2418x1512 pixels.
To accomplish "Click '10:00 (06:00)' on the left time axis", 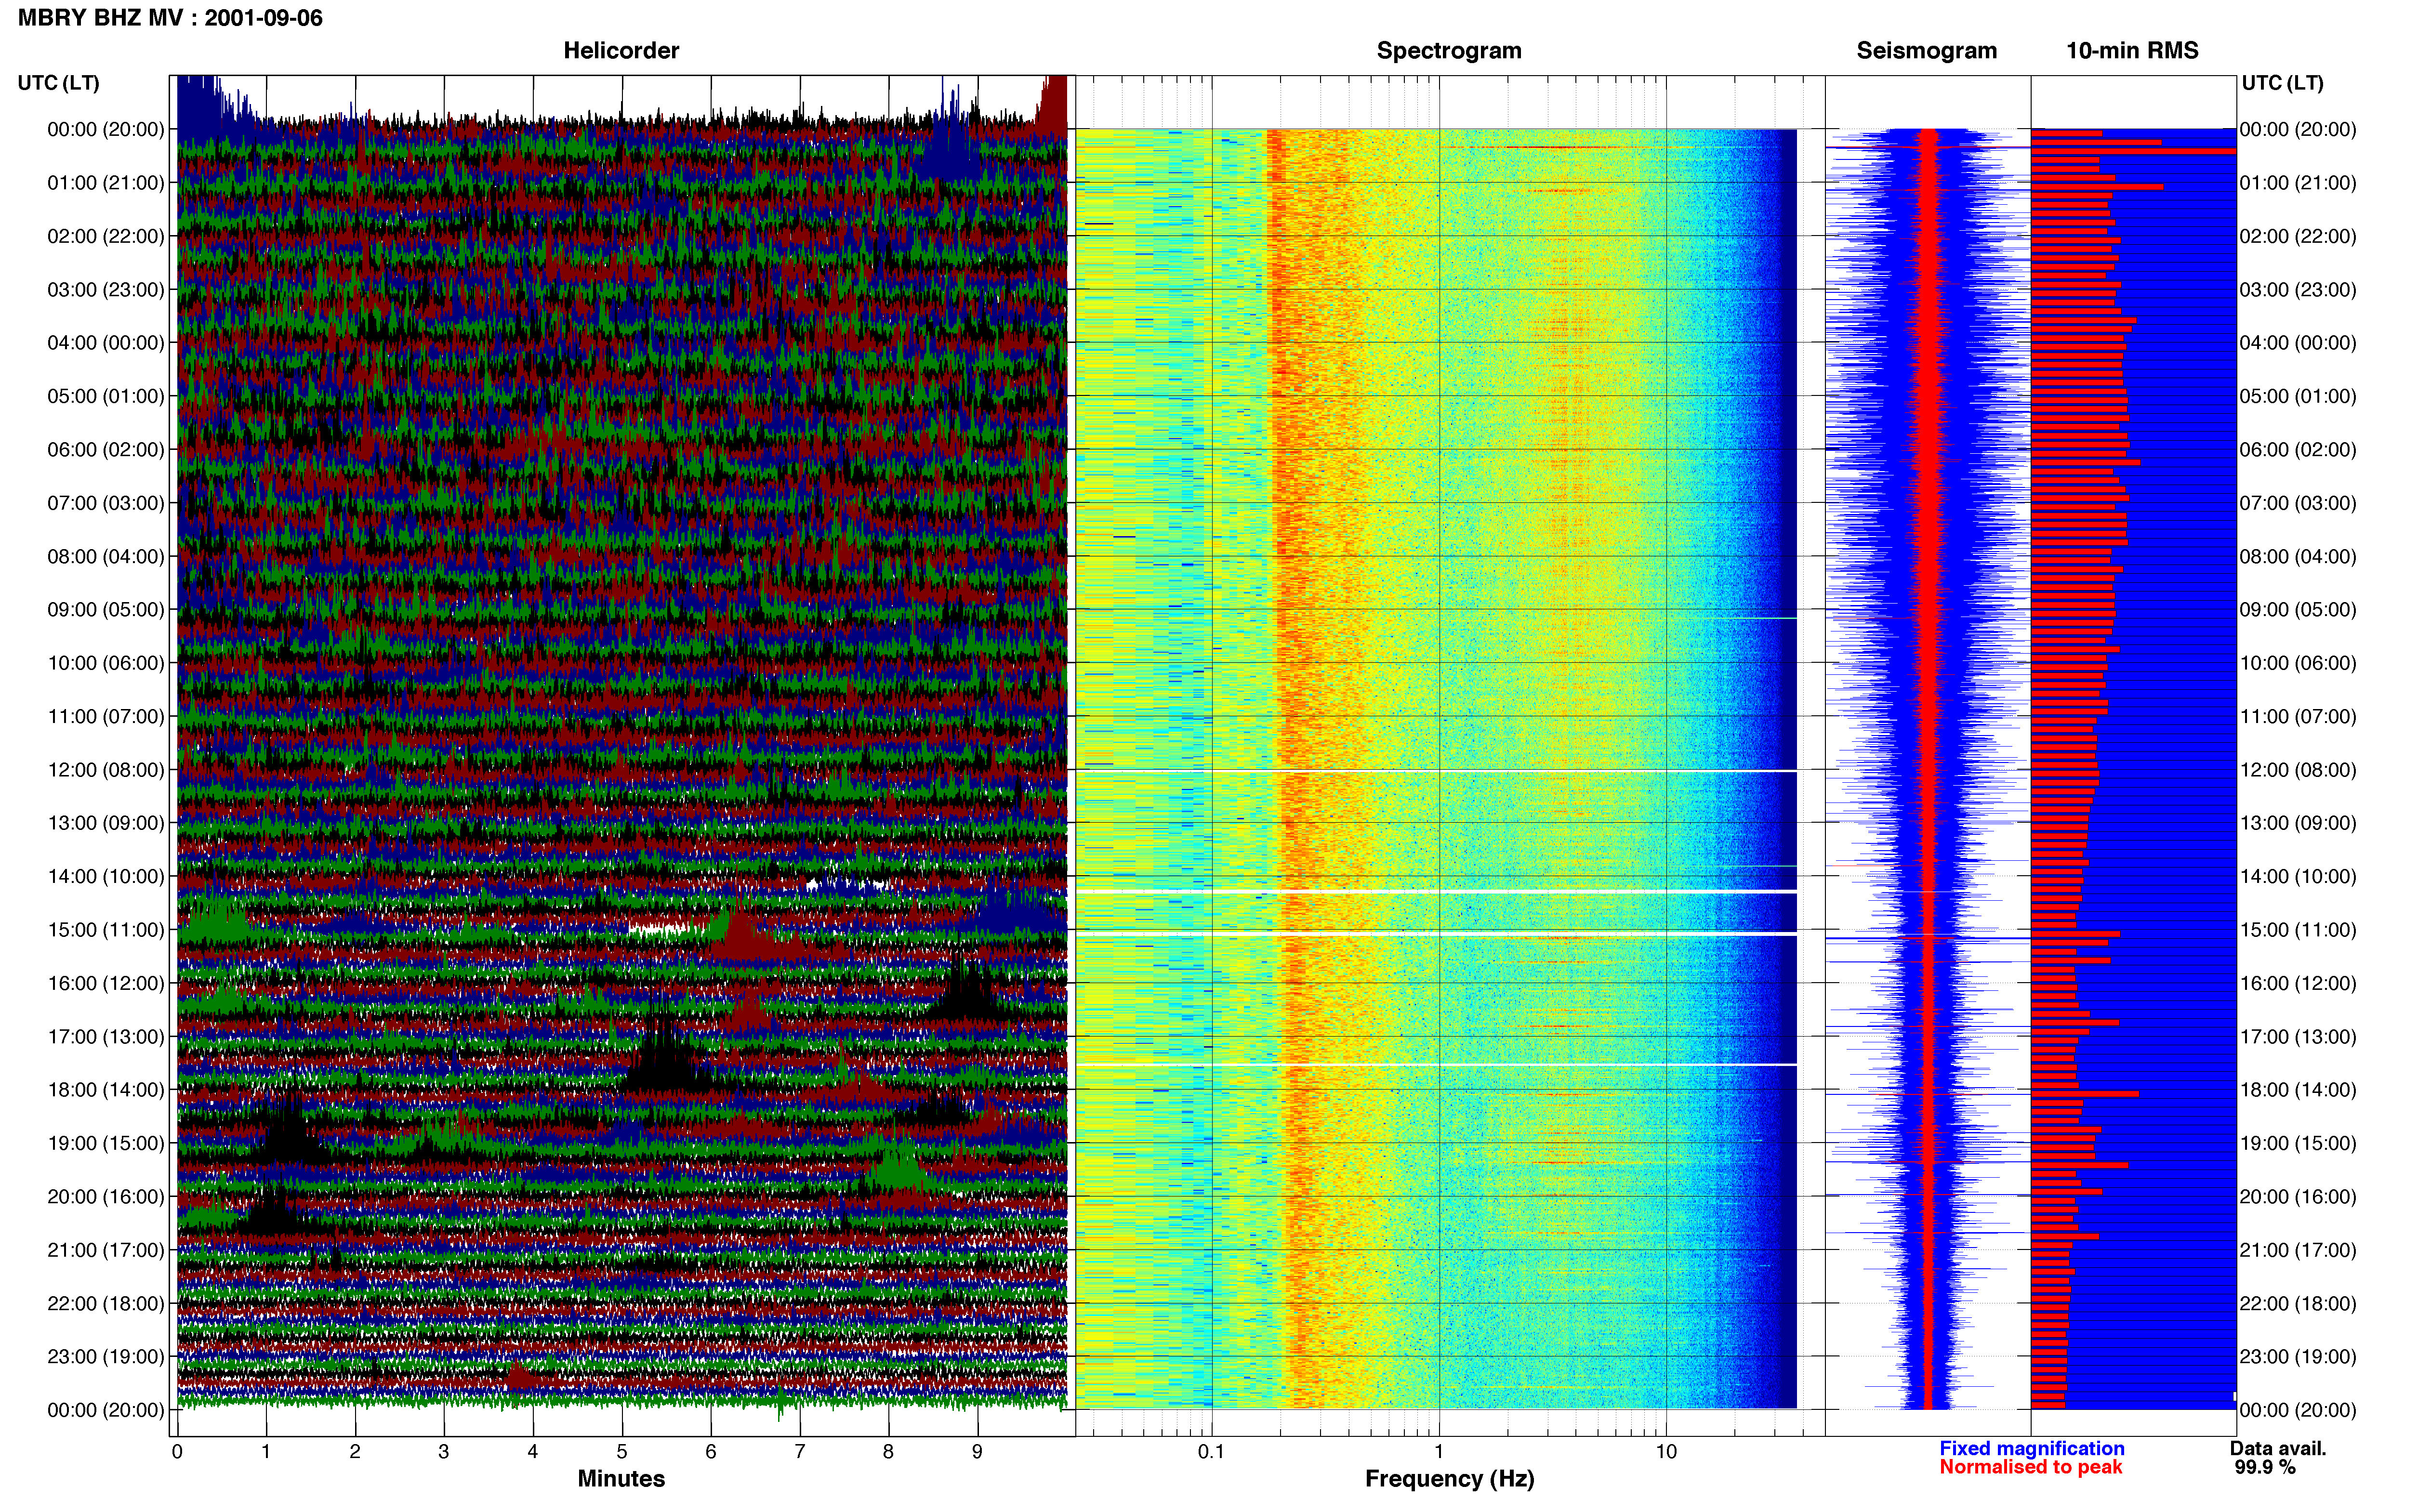I will click(x=106, y=663).
